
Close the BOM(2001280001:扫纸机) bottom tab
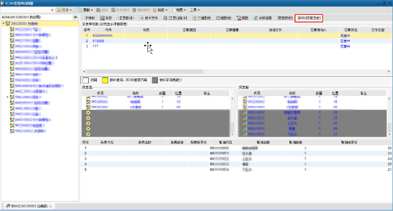(x=51, y=206)
